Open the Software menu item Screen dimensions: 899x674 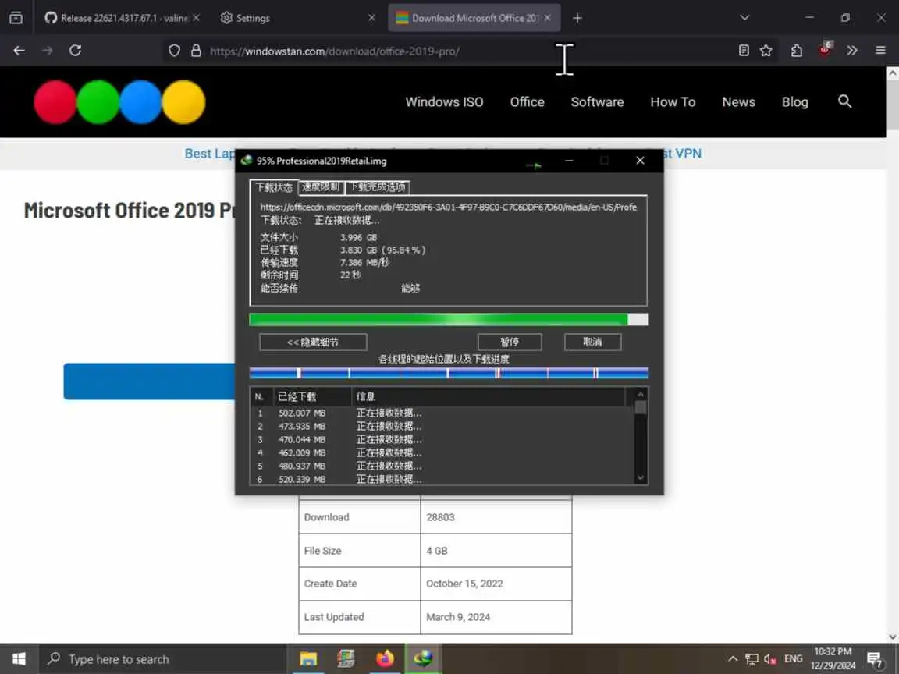pos(598,102)
